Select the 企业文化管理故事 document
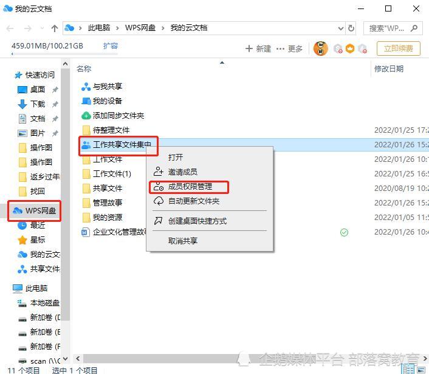 click(x=120, y=232)
